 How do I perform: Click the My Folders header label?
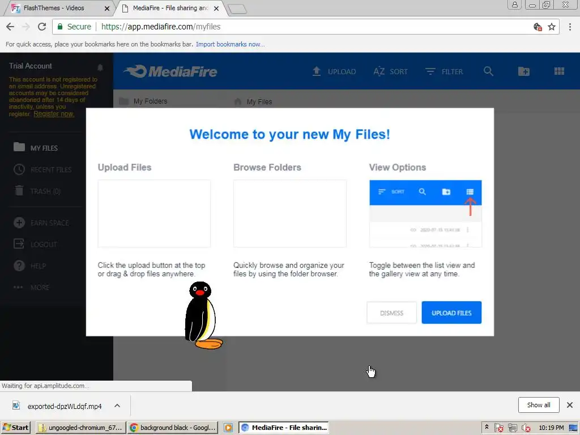coord(150,101)
